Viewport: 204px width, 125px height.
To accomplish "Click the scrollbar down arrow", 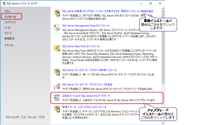I will (163, 123).
